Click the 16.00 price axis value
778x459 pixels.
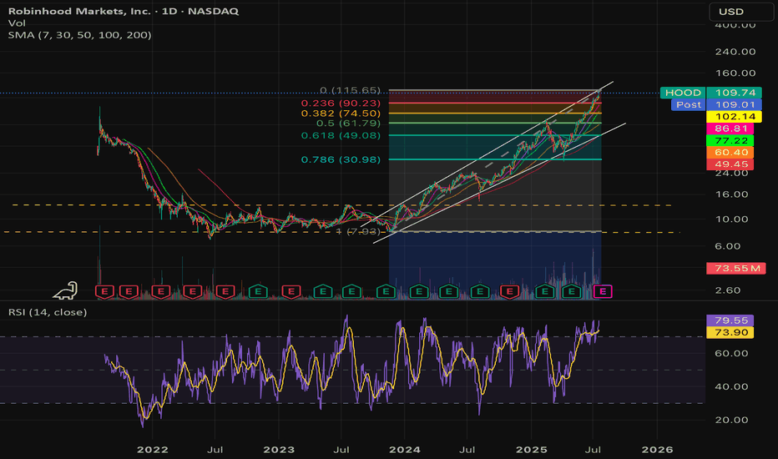(731, 194)
